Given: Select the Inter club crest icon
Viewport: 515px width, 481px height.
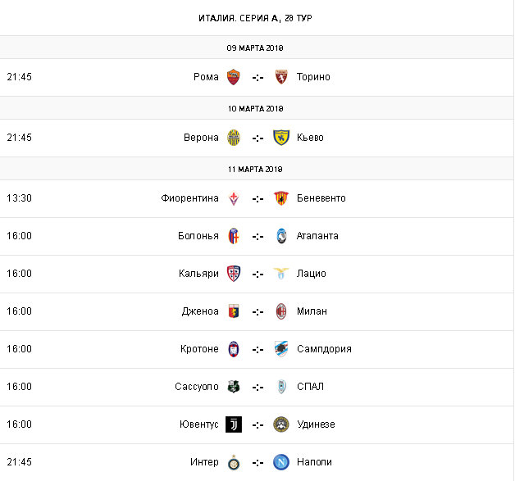Looking at the screenshot, I should (x=234, y=462).
